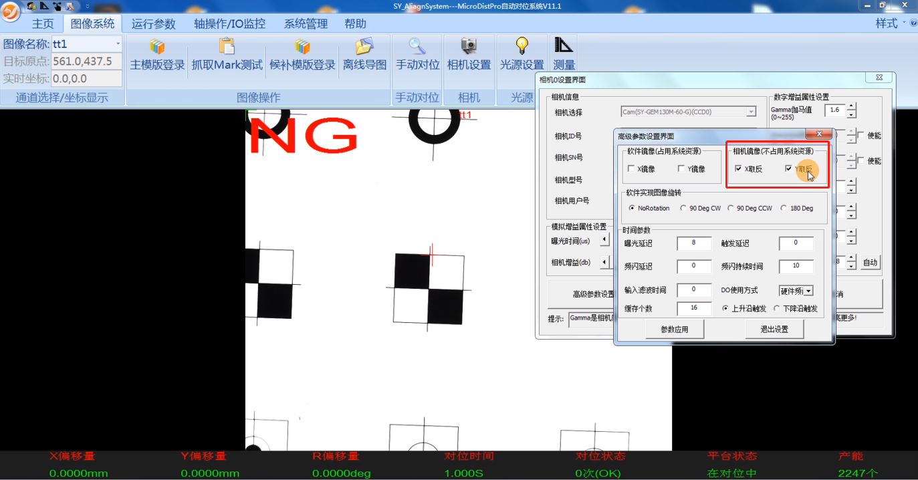This screenshot has height=480, width=918.
Task: Select the 90 Deg CW rotation option
Action: (x=683, y=208)
